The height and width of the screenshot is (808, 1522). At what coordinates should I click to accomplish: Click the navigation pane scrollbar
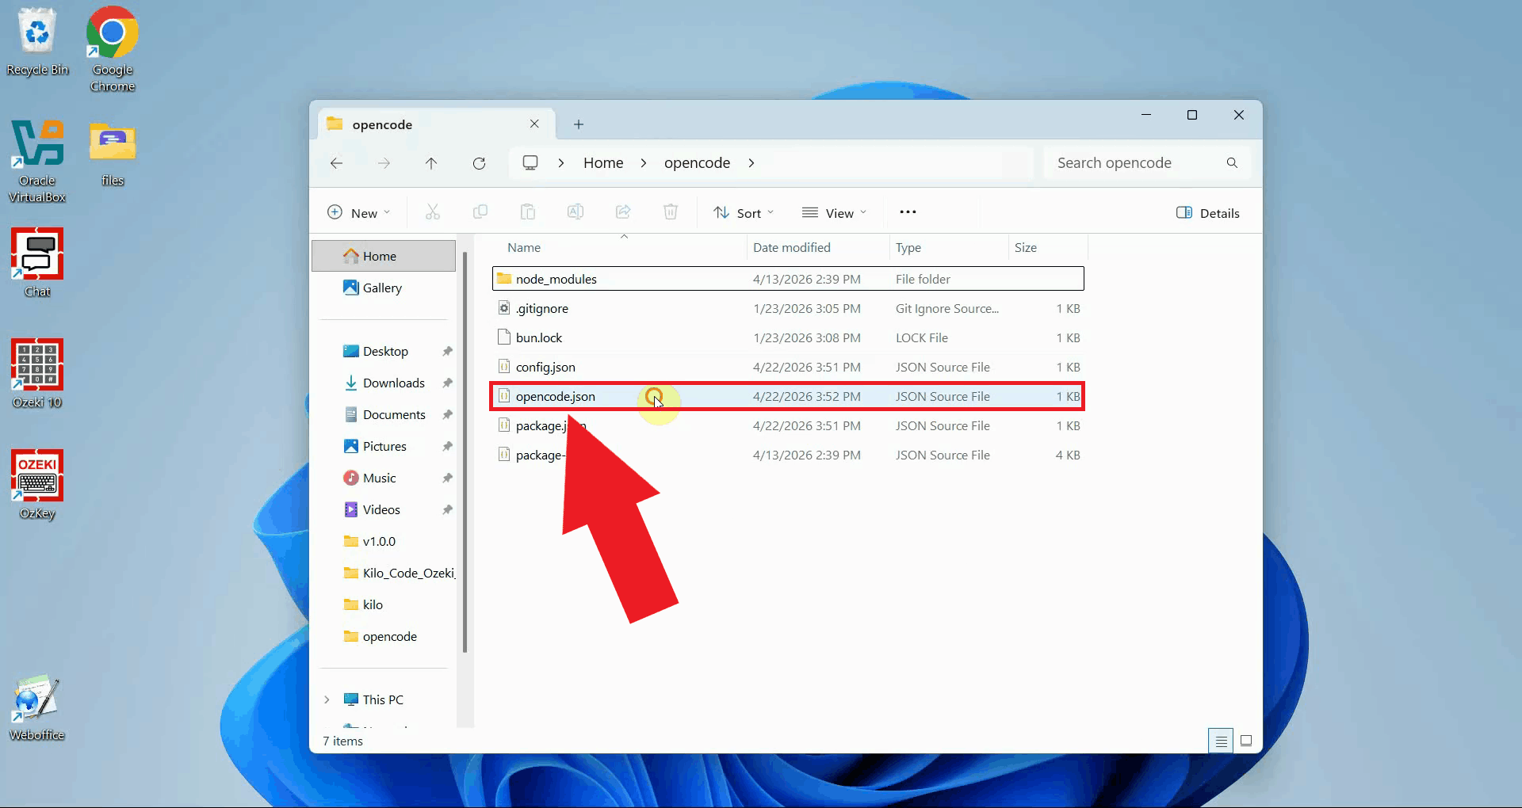point(465,452)
